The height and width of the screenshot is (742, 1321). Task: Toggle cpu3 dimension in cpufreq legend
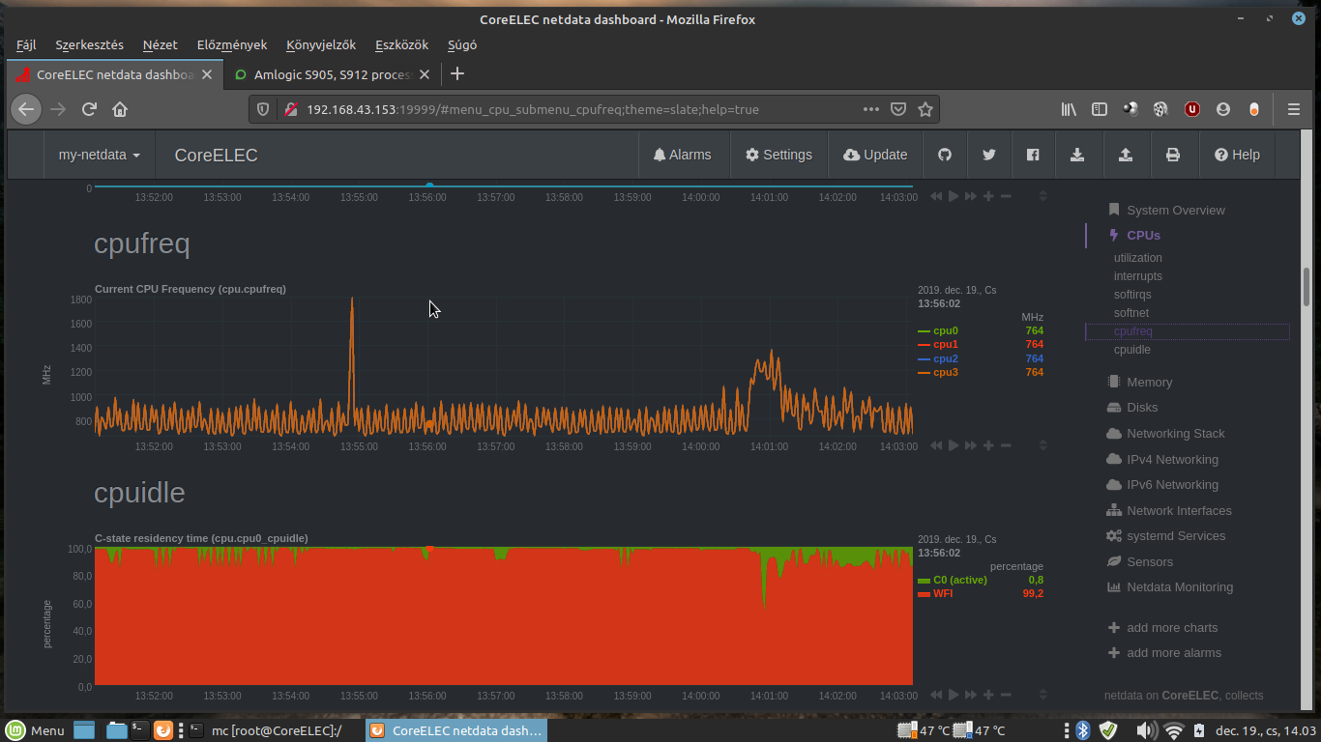point(945,372)
